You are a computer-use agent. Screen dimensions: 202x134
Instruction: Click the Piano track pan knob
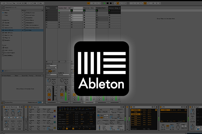pyautogui.click(x=49, y=91)
